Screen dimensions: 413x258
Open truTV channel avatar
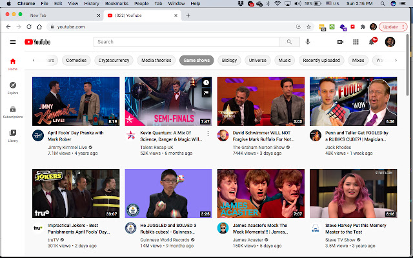point(38,228)
